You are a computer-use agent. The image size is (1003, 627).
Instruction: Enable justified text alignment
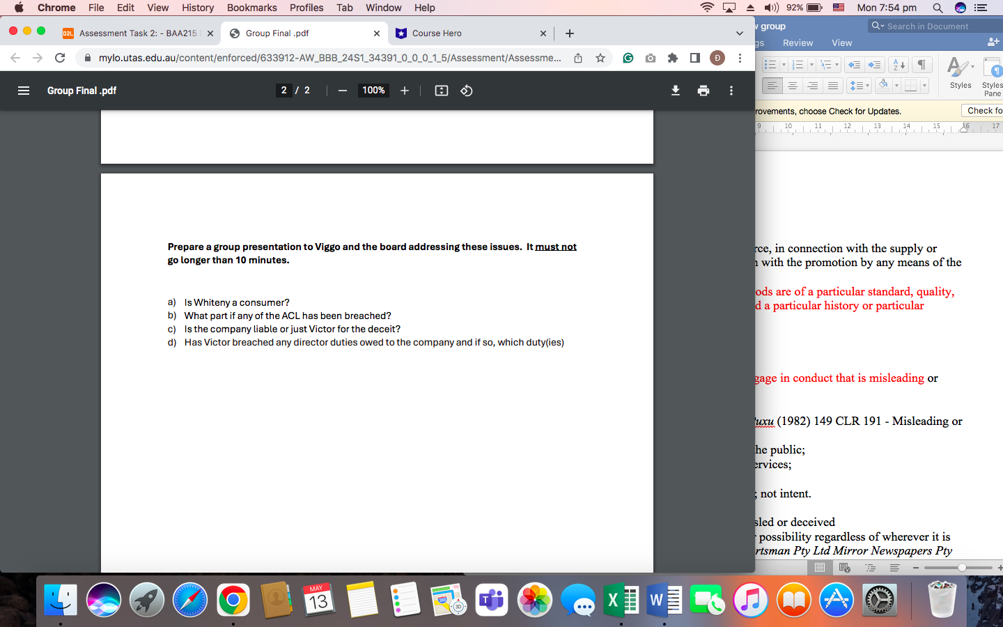pos(833,85)
